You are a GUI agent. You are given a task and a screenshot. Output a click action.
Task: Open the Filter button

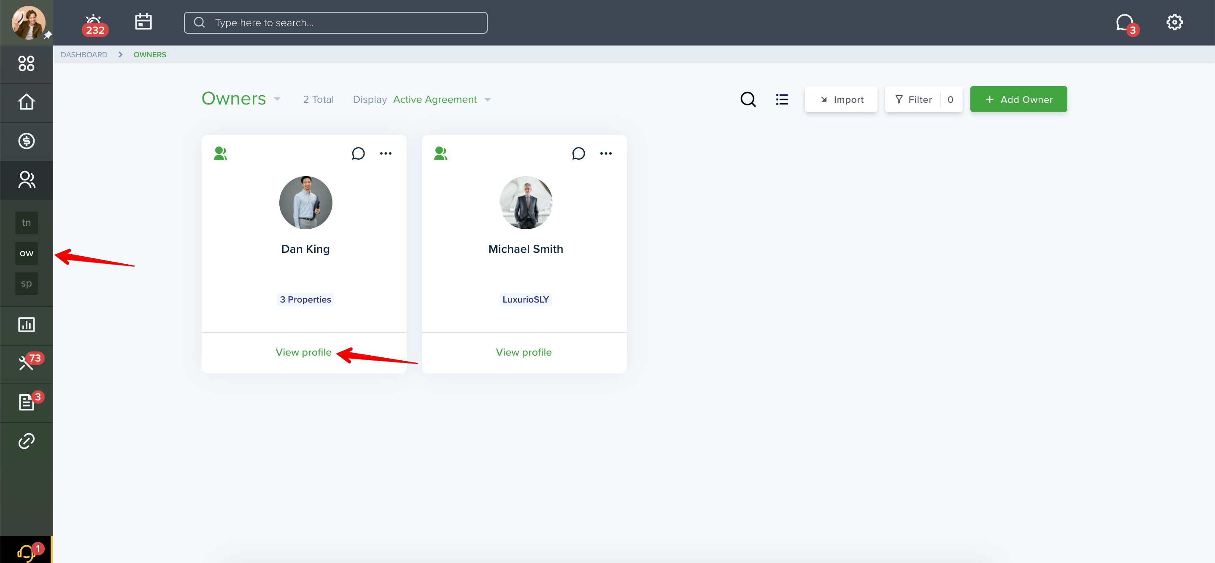point(923,99)
